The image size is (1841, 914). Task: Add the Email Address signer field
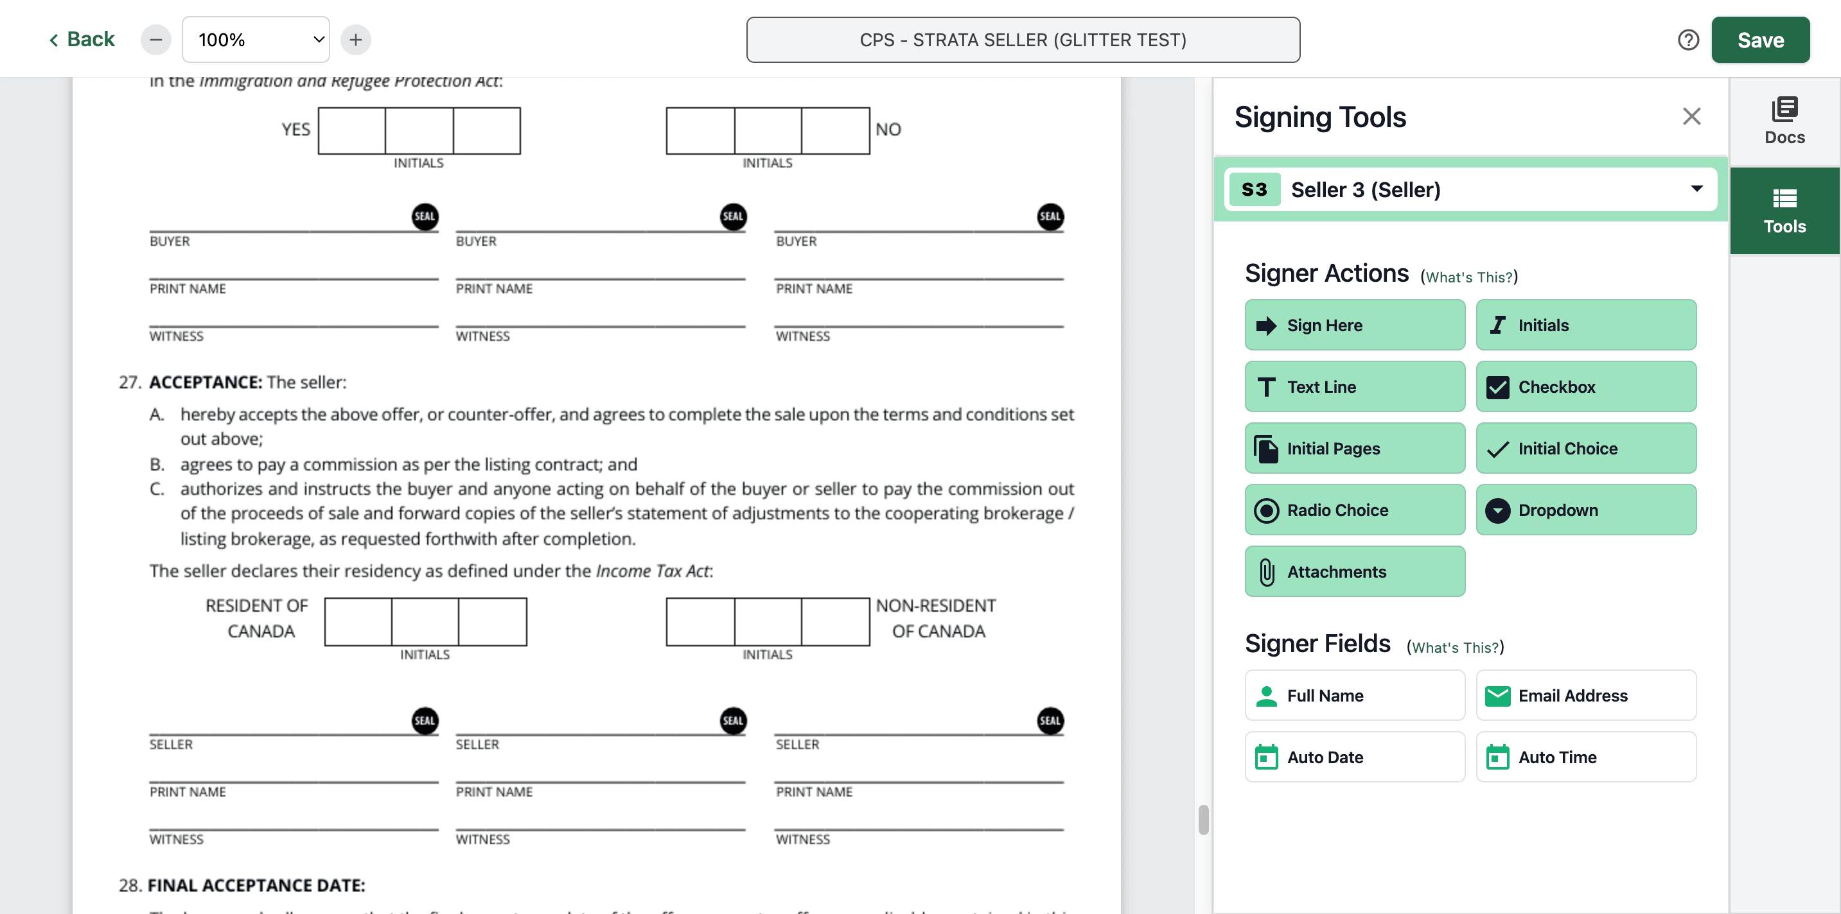pos(1586,694)
